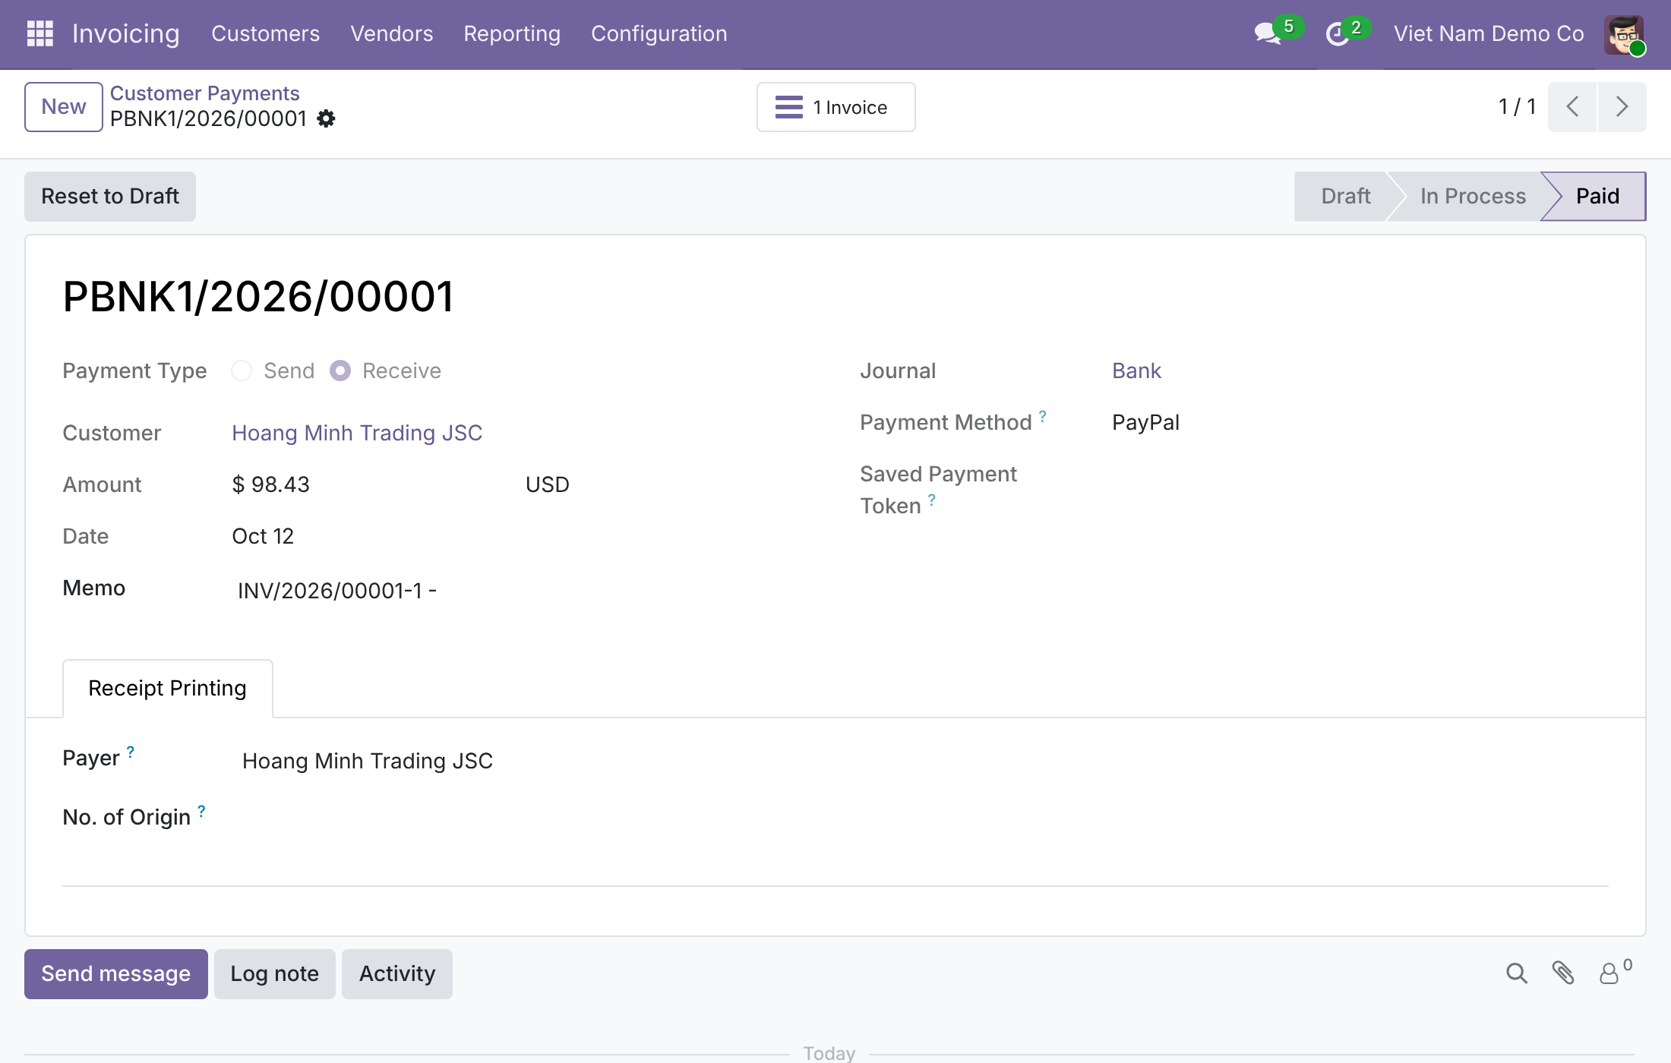The height and width of the screenshot is (1063, 1671).
Task: Open the 1 Invoice smart button
Action: click(835, 107)
